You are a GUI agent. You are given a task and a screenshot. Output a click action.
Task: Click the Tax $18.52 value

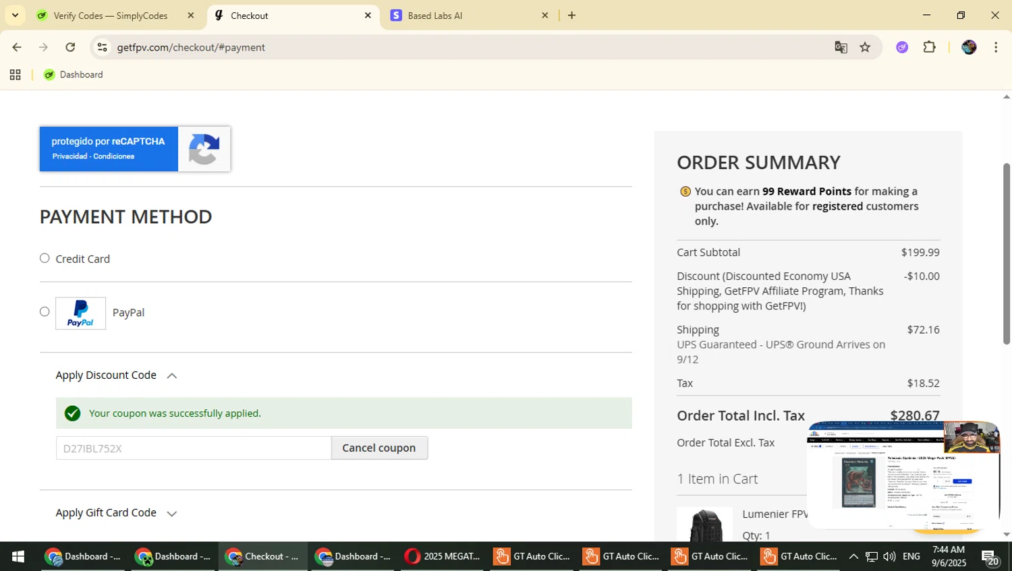(x=924, y=383)
